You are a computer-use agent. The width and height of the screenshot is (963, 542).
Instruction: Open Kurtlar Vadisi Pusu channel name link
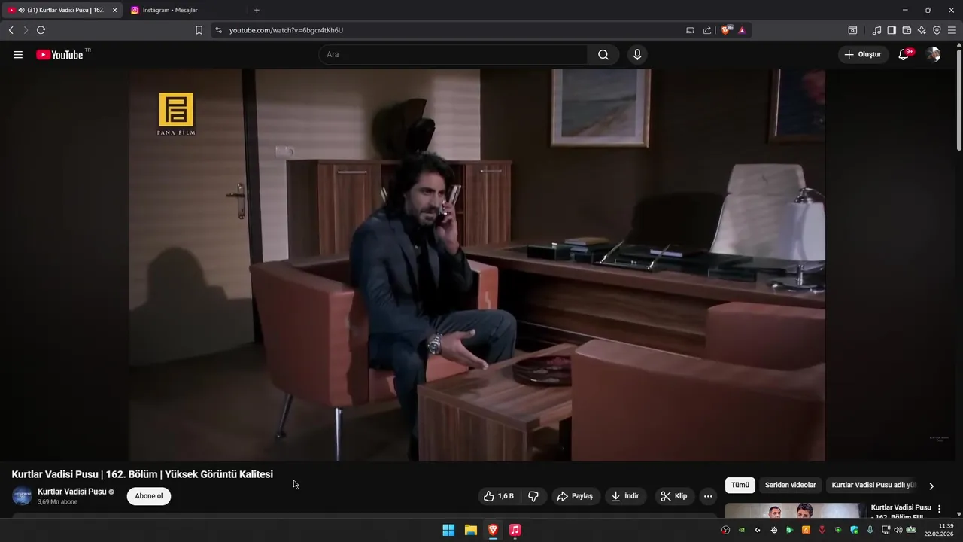(72, 492)
